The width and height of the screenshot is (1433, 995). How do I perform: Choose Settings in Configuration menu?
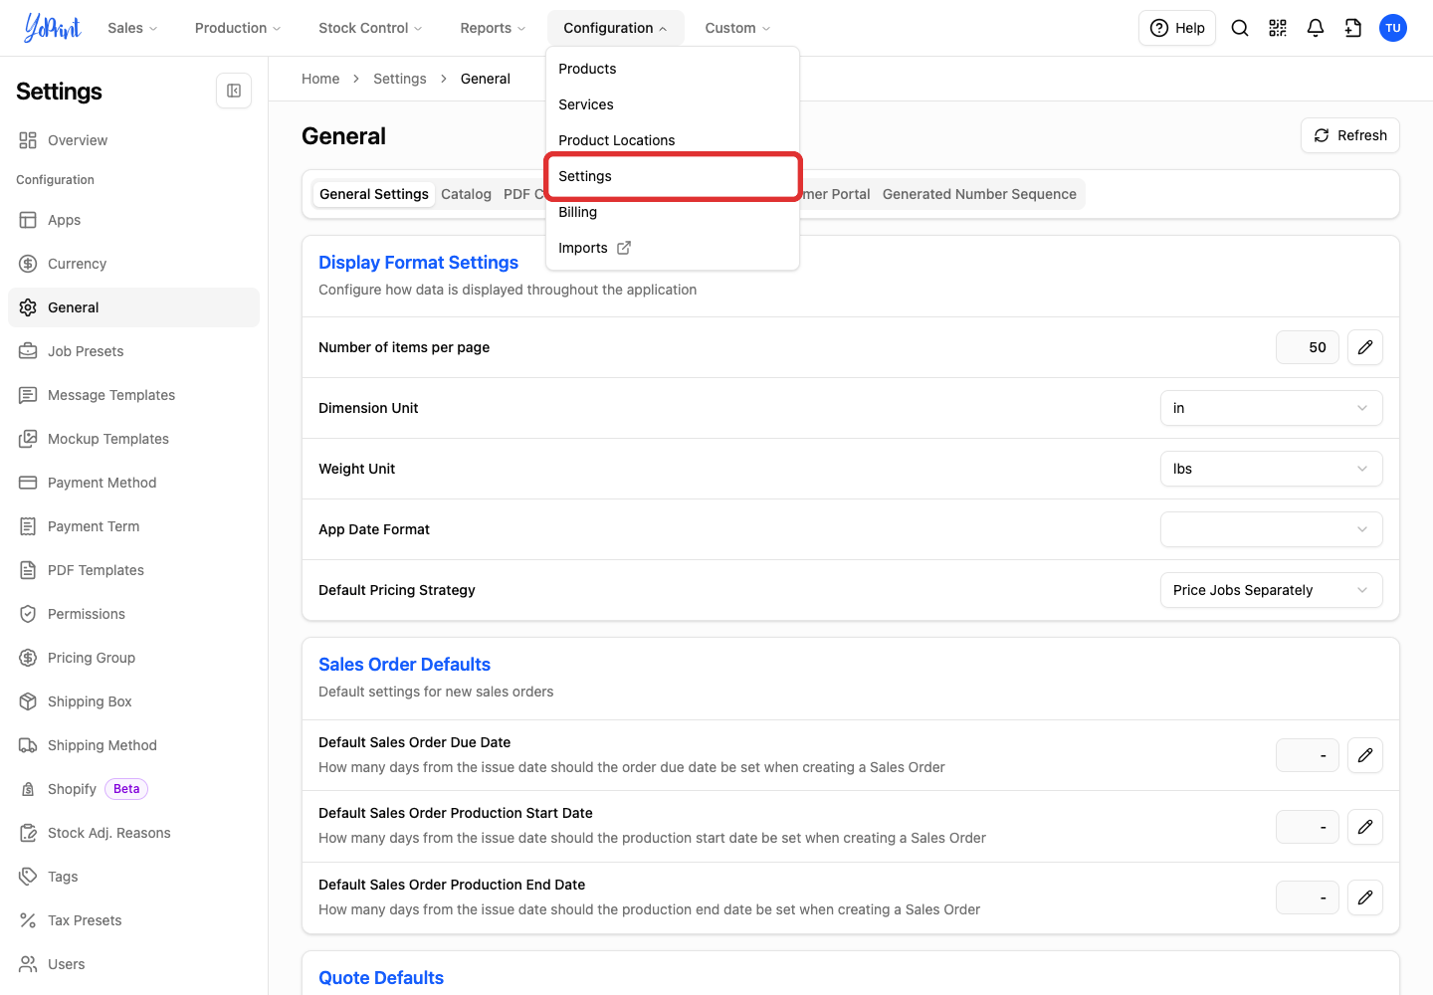673,176
